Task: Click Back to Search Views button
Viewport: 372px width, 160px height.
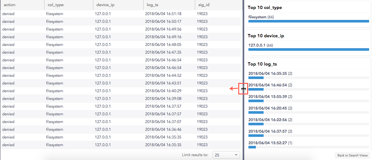Action: point(352,156)
